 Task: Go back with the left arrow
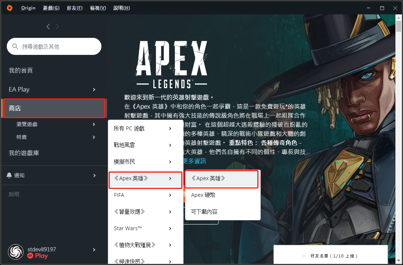48,26
